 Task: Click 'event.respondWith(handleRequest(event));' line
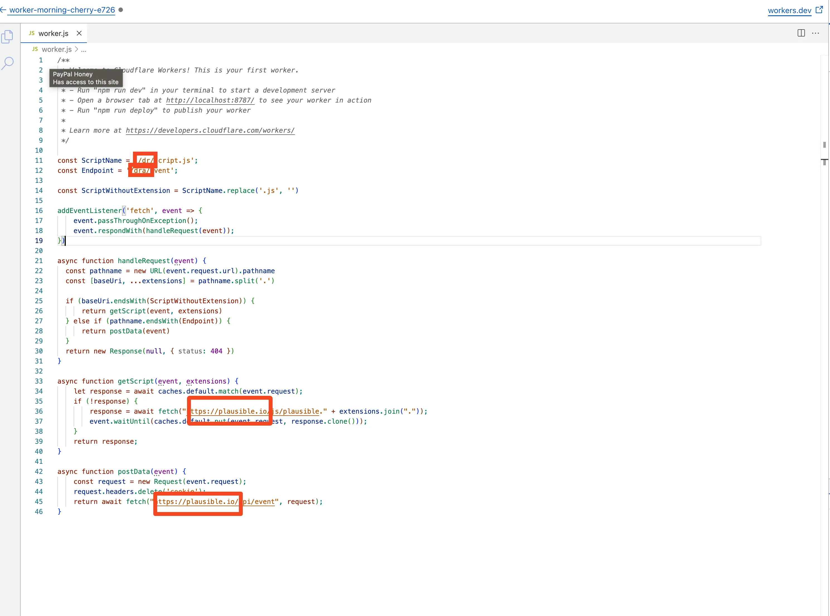click(154, 231)
